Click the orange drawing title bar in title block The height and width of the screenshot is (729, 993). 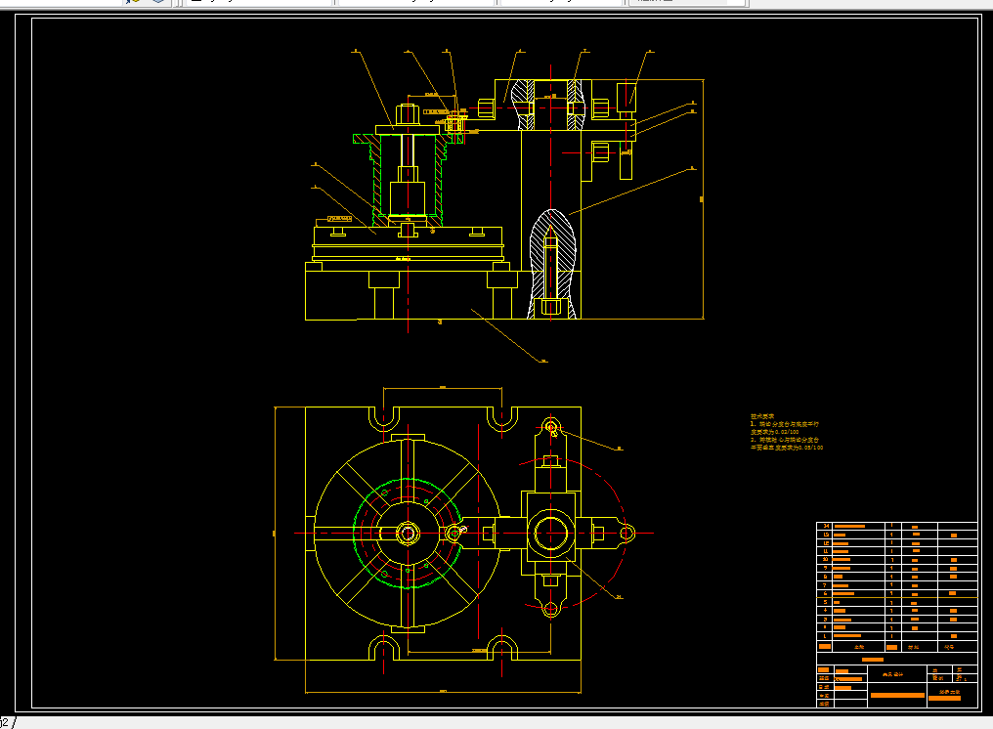897,696
